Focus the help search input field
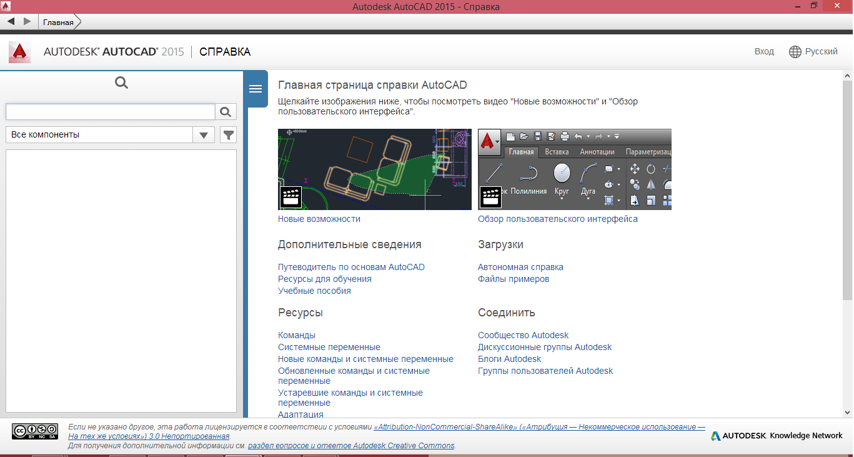Screen dimensions: 854x457 [110, 112]
